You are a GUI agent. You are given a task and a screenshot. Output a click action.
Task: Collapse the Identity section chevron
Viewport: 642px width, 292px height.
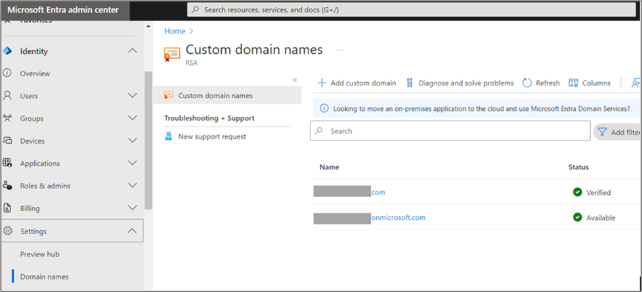pyautogui.click(x=132, y=51)
